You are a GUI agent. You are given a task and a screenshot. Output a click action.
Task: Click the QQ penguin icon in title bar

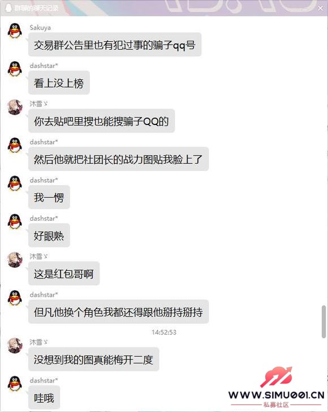(x=8, y=8)
